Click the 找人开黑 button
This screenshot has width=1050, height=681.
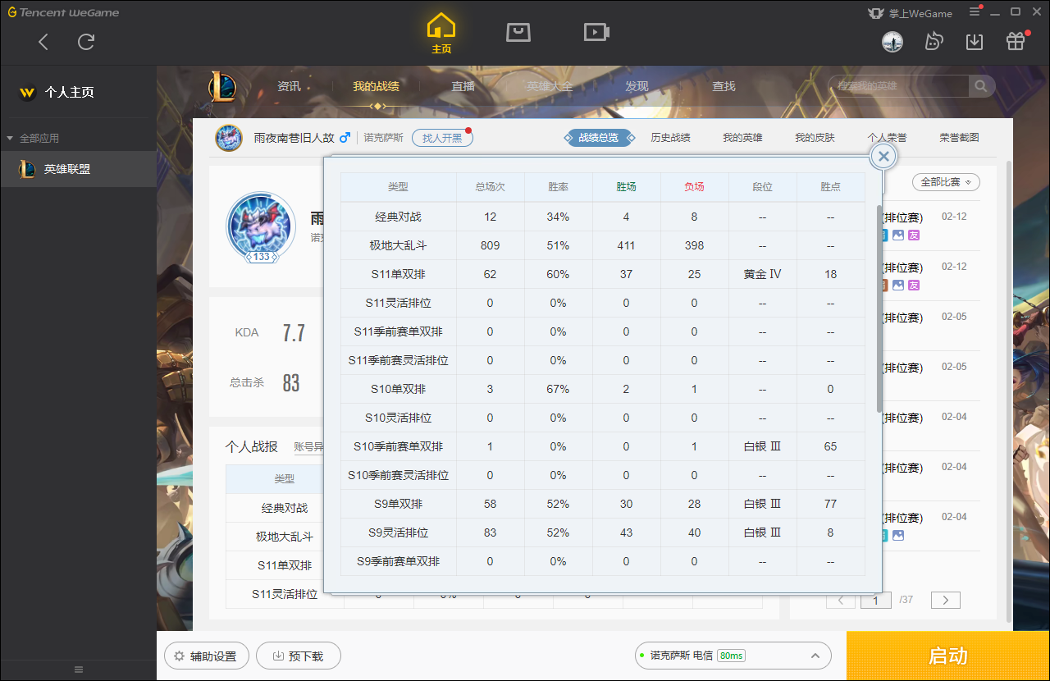click(x=442, y=138)
